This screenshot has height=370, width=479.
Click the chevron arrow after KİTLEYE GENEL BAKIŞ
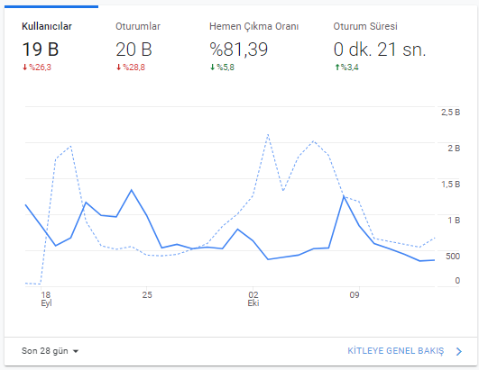pyautogui.click(x=459, y=351)
